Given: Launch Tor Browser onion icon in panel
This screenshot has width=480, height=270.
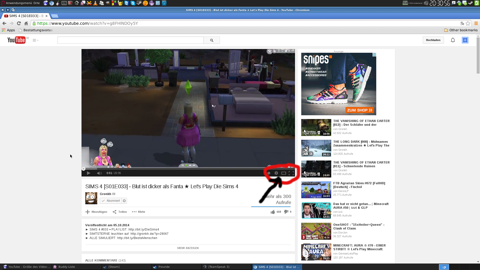Looking at the screenshot, I should point(58,3).
